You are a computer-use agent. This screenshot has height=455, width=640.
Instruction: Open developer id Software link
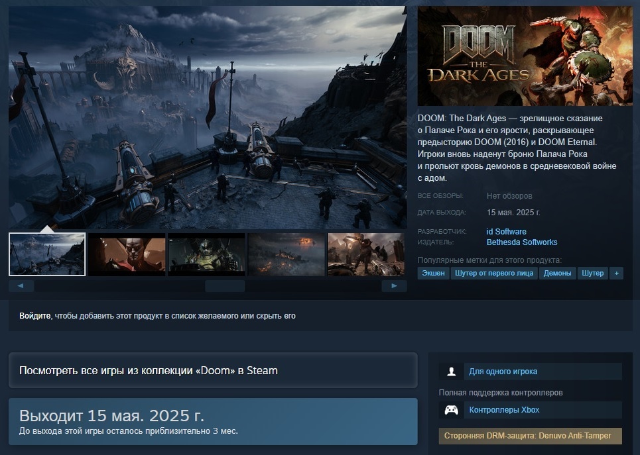pos(506,232)
